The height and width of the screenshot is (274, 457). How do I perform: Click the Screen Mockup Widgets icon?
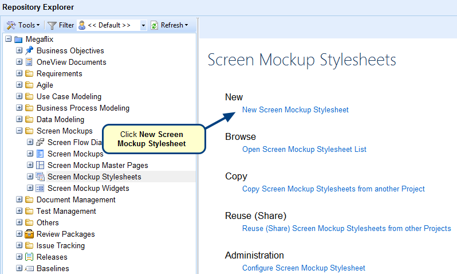pyautogui.click(x=40, y=188)
